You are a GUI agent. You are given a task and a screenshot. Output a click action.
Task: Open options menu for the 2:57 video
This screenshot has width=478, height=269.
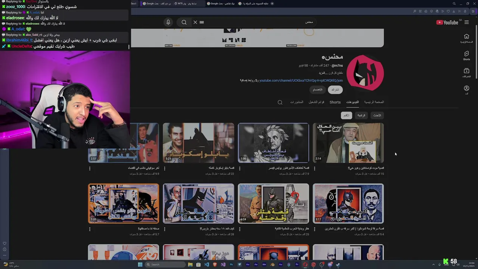[90, 168]
